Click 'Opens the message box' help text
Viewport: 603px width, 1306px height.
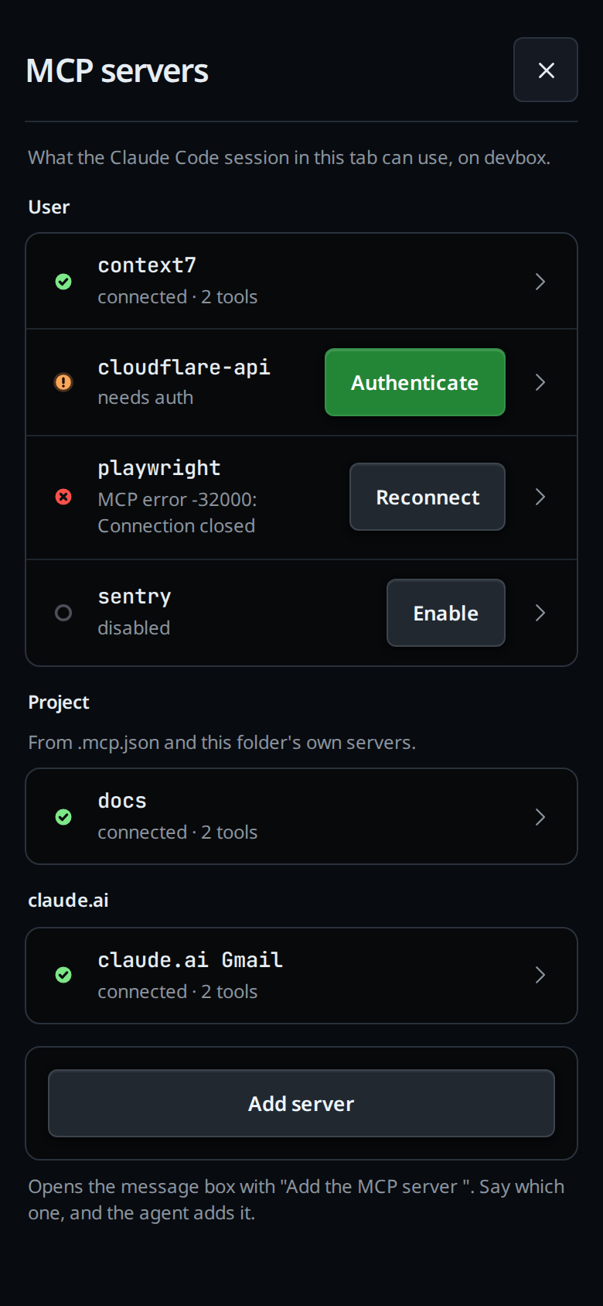(296, 1199)
